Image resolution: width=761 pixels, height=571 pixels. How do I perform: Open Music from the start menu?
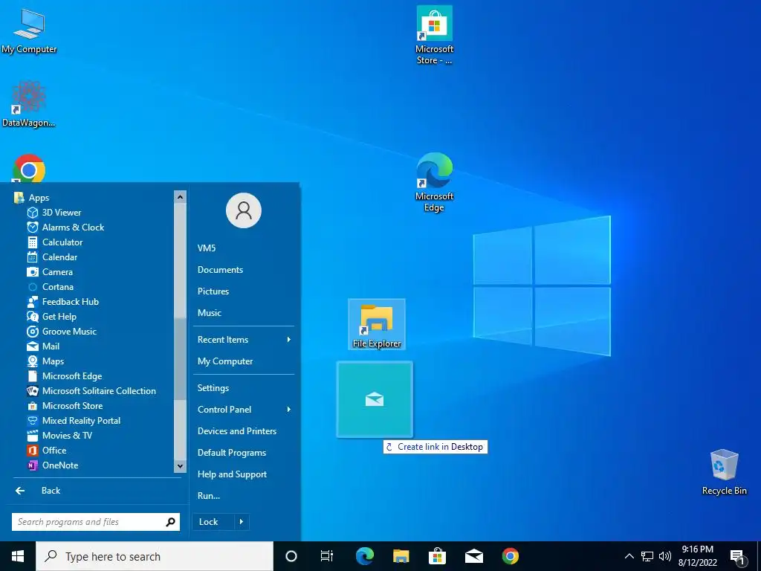(x=209, y=313)
